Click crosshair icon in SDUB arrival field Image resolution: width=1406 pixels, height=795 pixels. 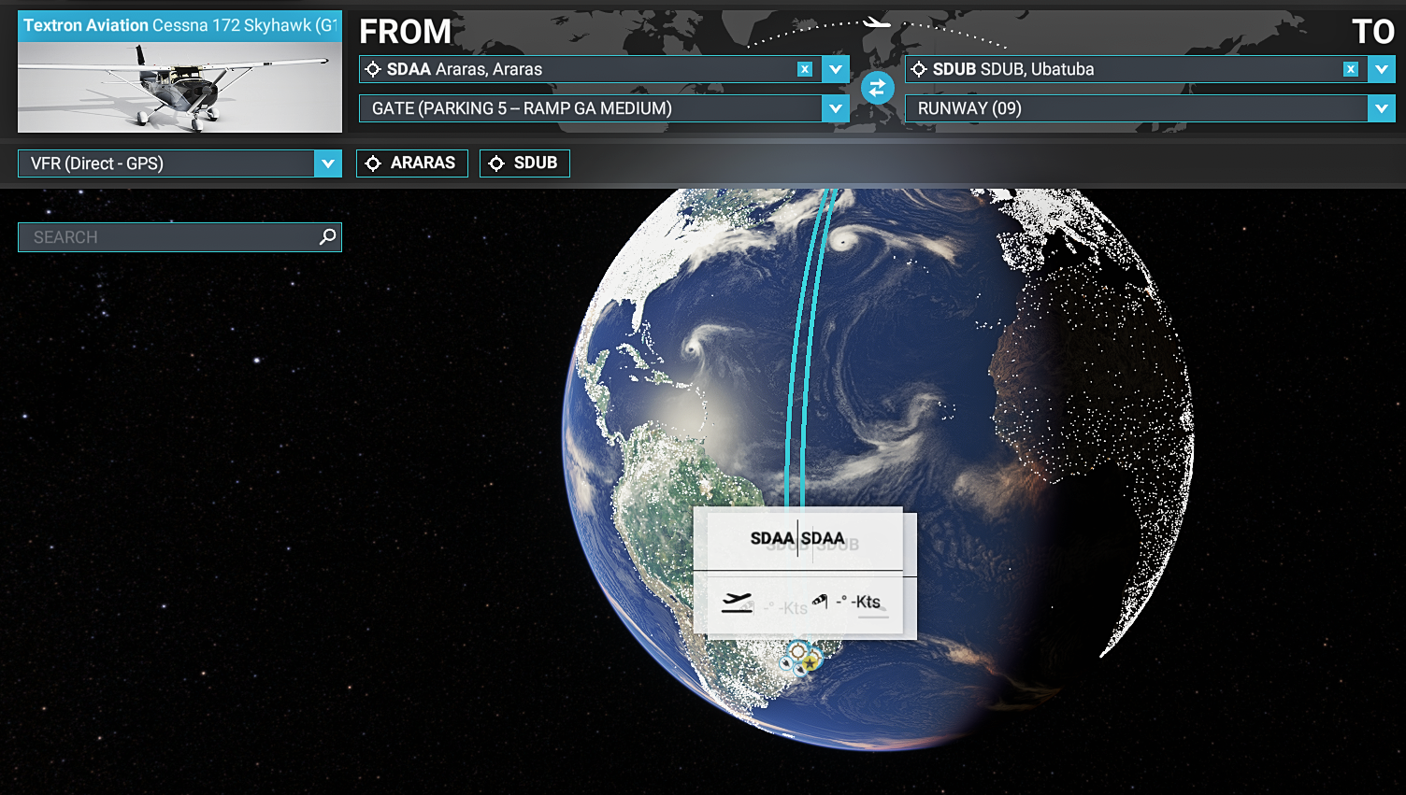919,69
